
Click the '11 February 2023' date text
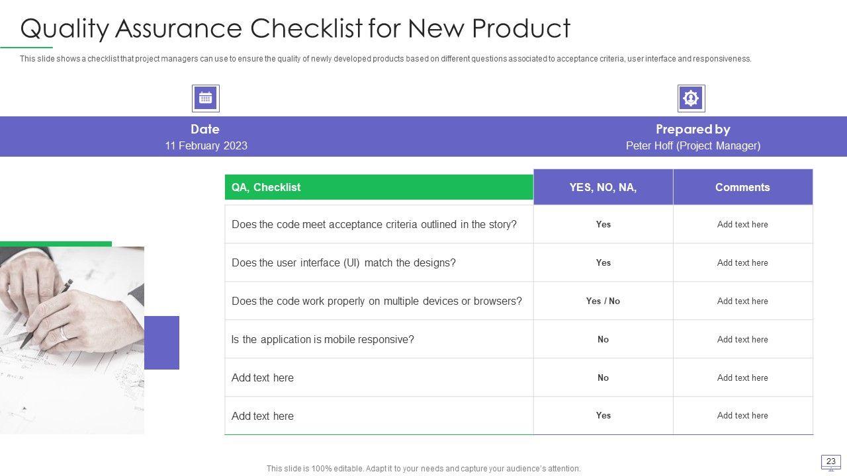click(206, 145)
